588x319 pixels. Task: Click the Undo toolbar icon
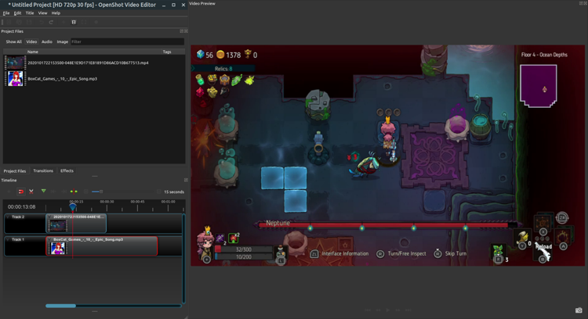click(42, 22)
